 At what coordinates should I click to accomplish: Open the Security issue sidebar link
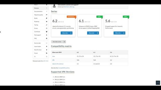(x=41, y=50)
